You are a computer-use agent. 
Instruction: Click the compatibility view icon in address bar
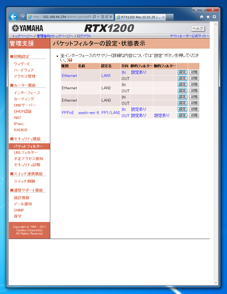(103, 17)
